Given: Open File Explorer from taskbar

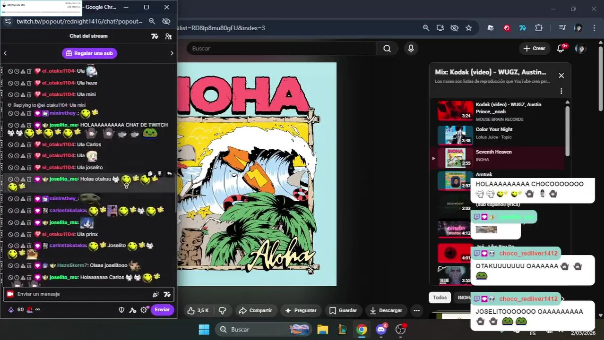Looking at the screenshot, I should (x=323, y=330).
